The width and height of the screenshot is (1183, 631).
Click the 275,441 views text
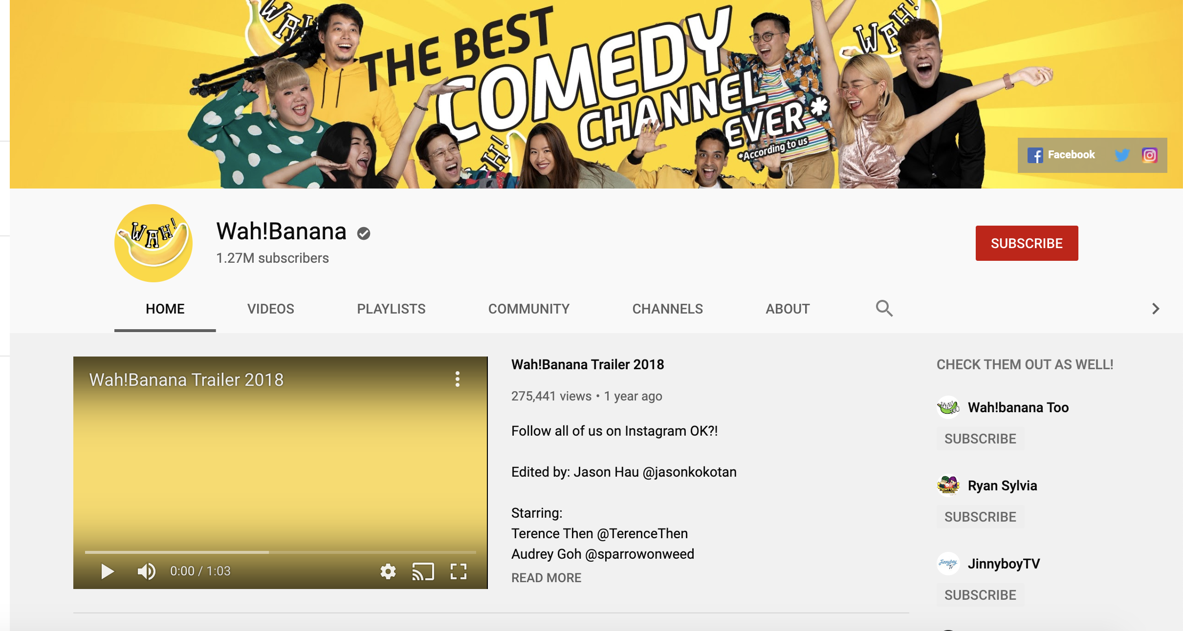pos(551,396)
